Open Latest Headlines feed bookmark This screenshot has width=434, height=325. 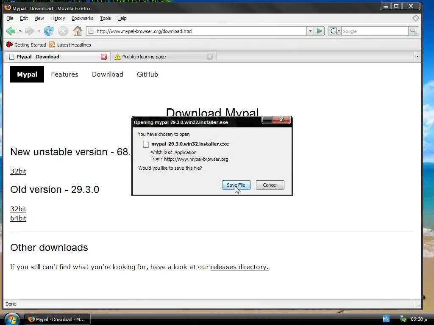[70, 45]
